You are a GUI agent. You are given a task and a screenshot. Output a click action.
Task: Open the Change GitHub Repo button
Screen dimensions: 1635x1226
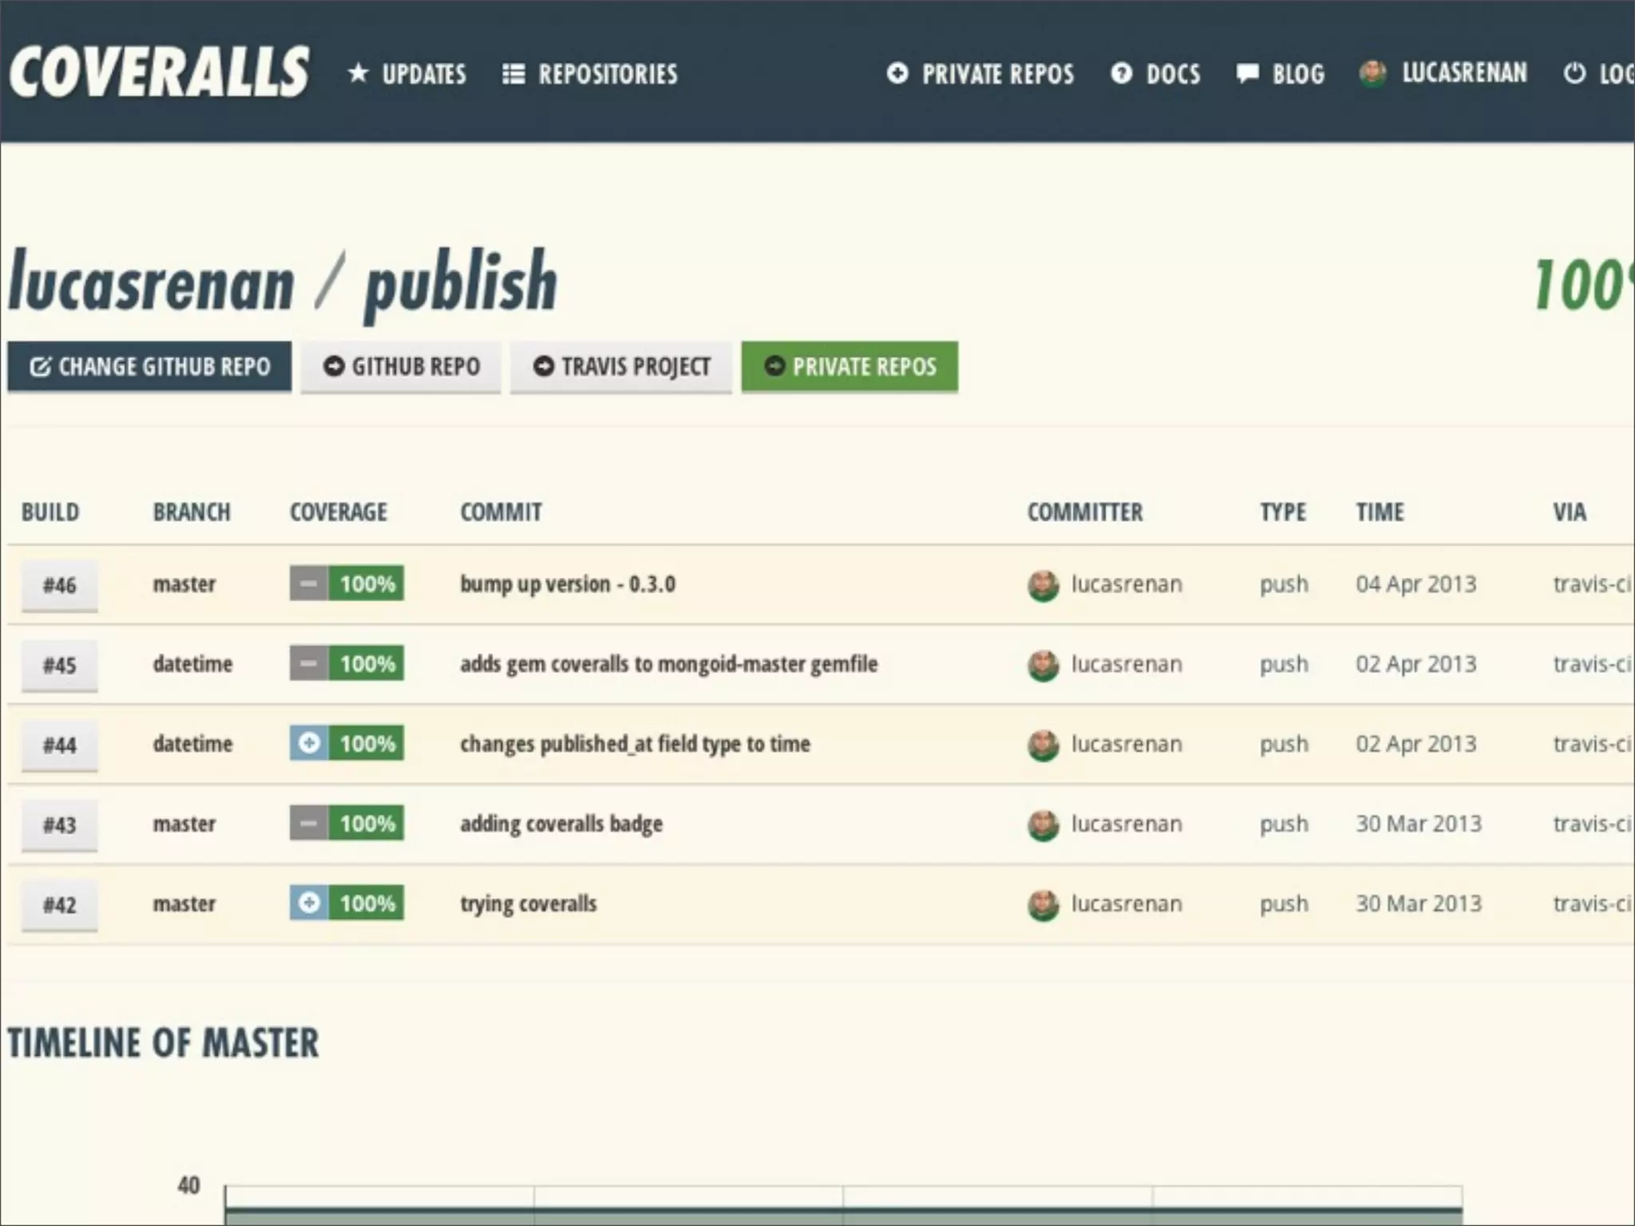(x=149, y=366)
